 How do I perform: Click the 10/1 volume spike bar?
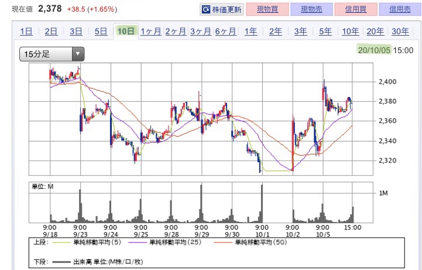(x=262, y=203)
